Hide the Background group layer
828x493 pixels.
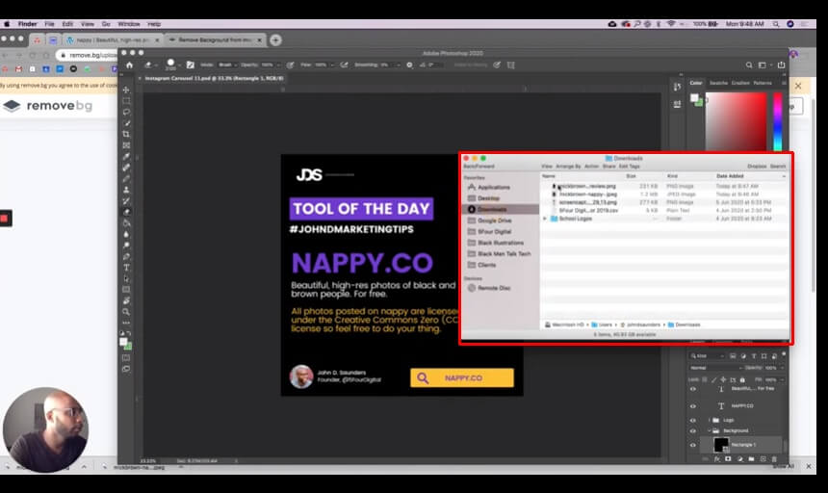(693, 430)
